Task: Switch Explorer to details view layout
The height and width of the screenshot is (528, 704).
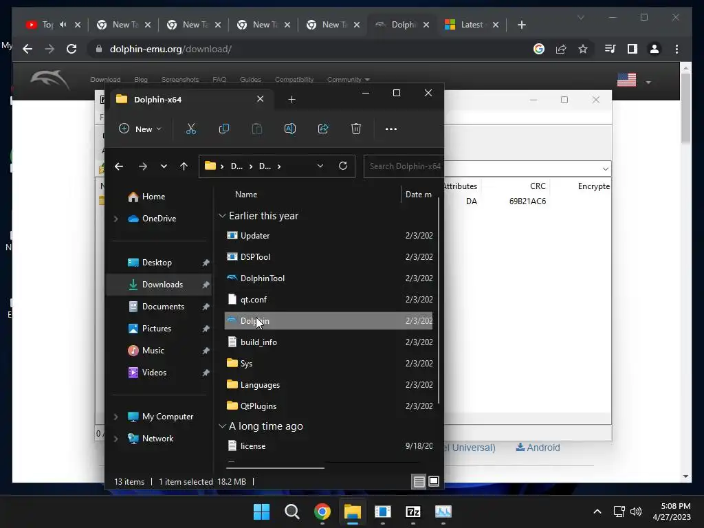Action: (x=419, y=482)
